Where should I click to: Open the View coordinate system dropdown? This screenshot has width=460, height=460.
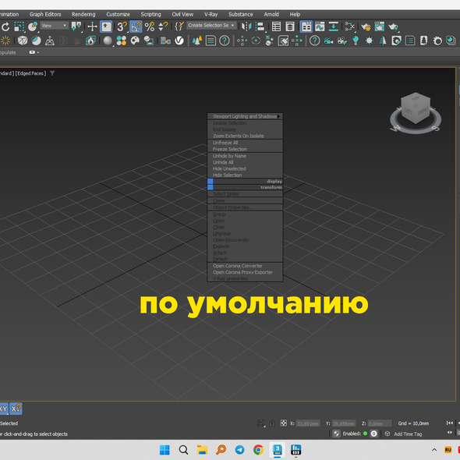point(55,26)
